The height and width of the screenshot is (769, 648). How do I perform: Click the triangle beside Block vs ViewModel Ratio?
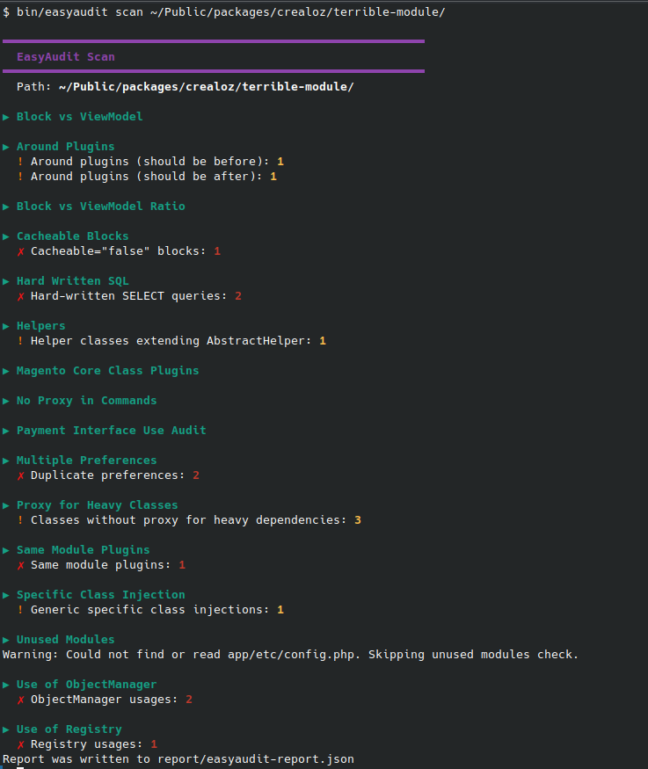coord(6,207)
